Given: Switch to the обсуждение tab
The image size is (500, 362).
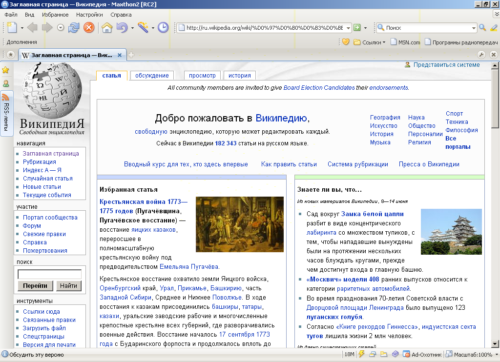Looking at the screenshot, I should pyautogui.click(x=152, y=76).
